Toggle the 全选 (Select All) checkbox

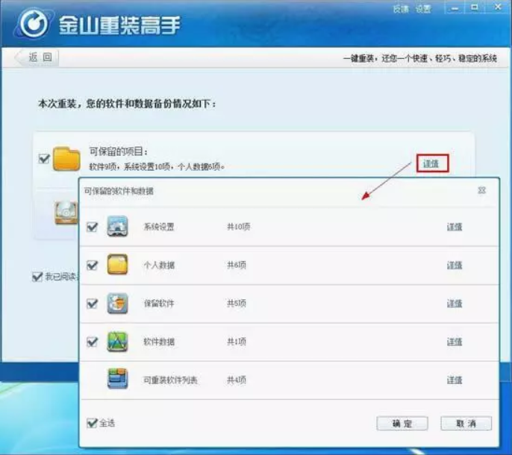click(x=92, y=423)
